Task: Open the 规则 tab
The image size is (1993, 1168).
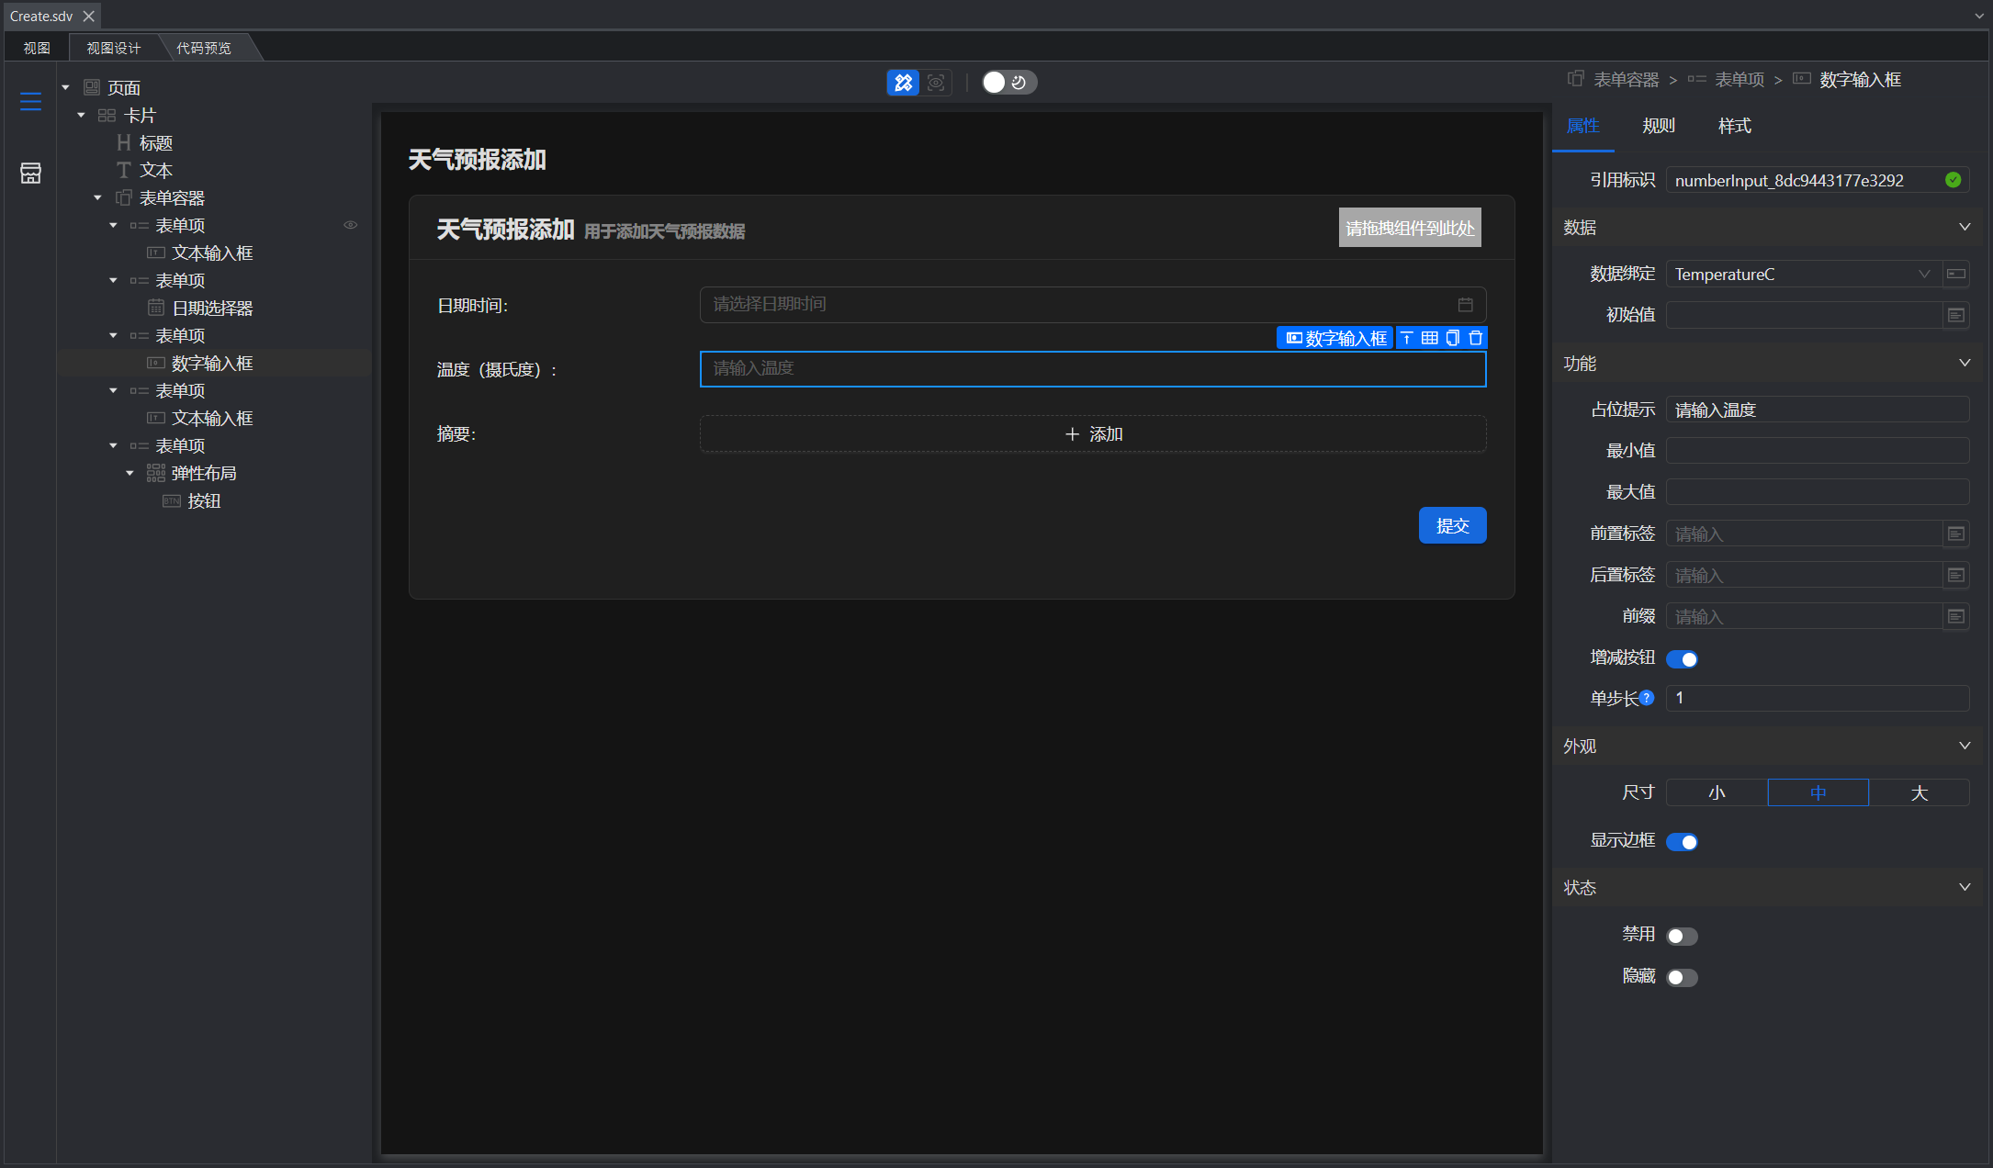Action: [x=1659, y=126]
